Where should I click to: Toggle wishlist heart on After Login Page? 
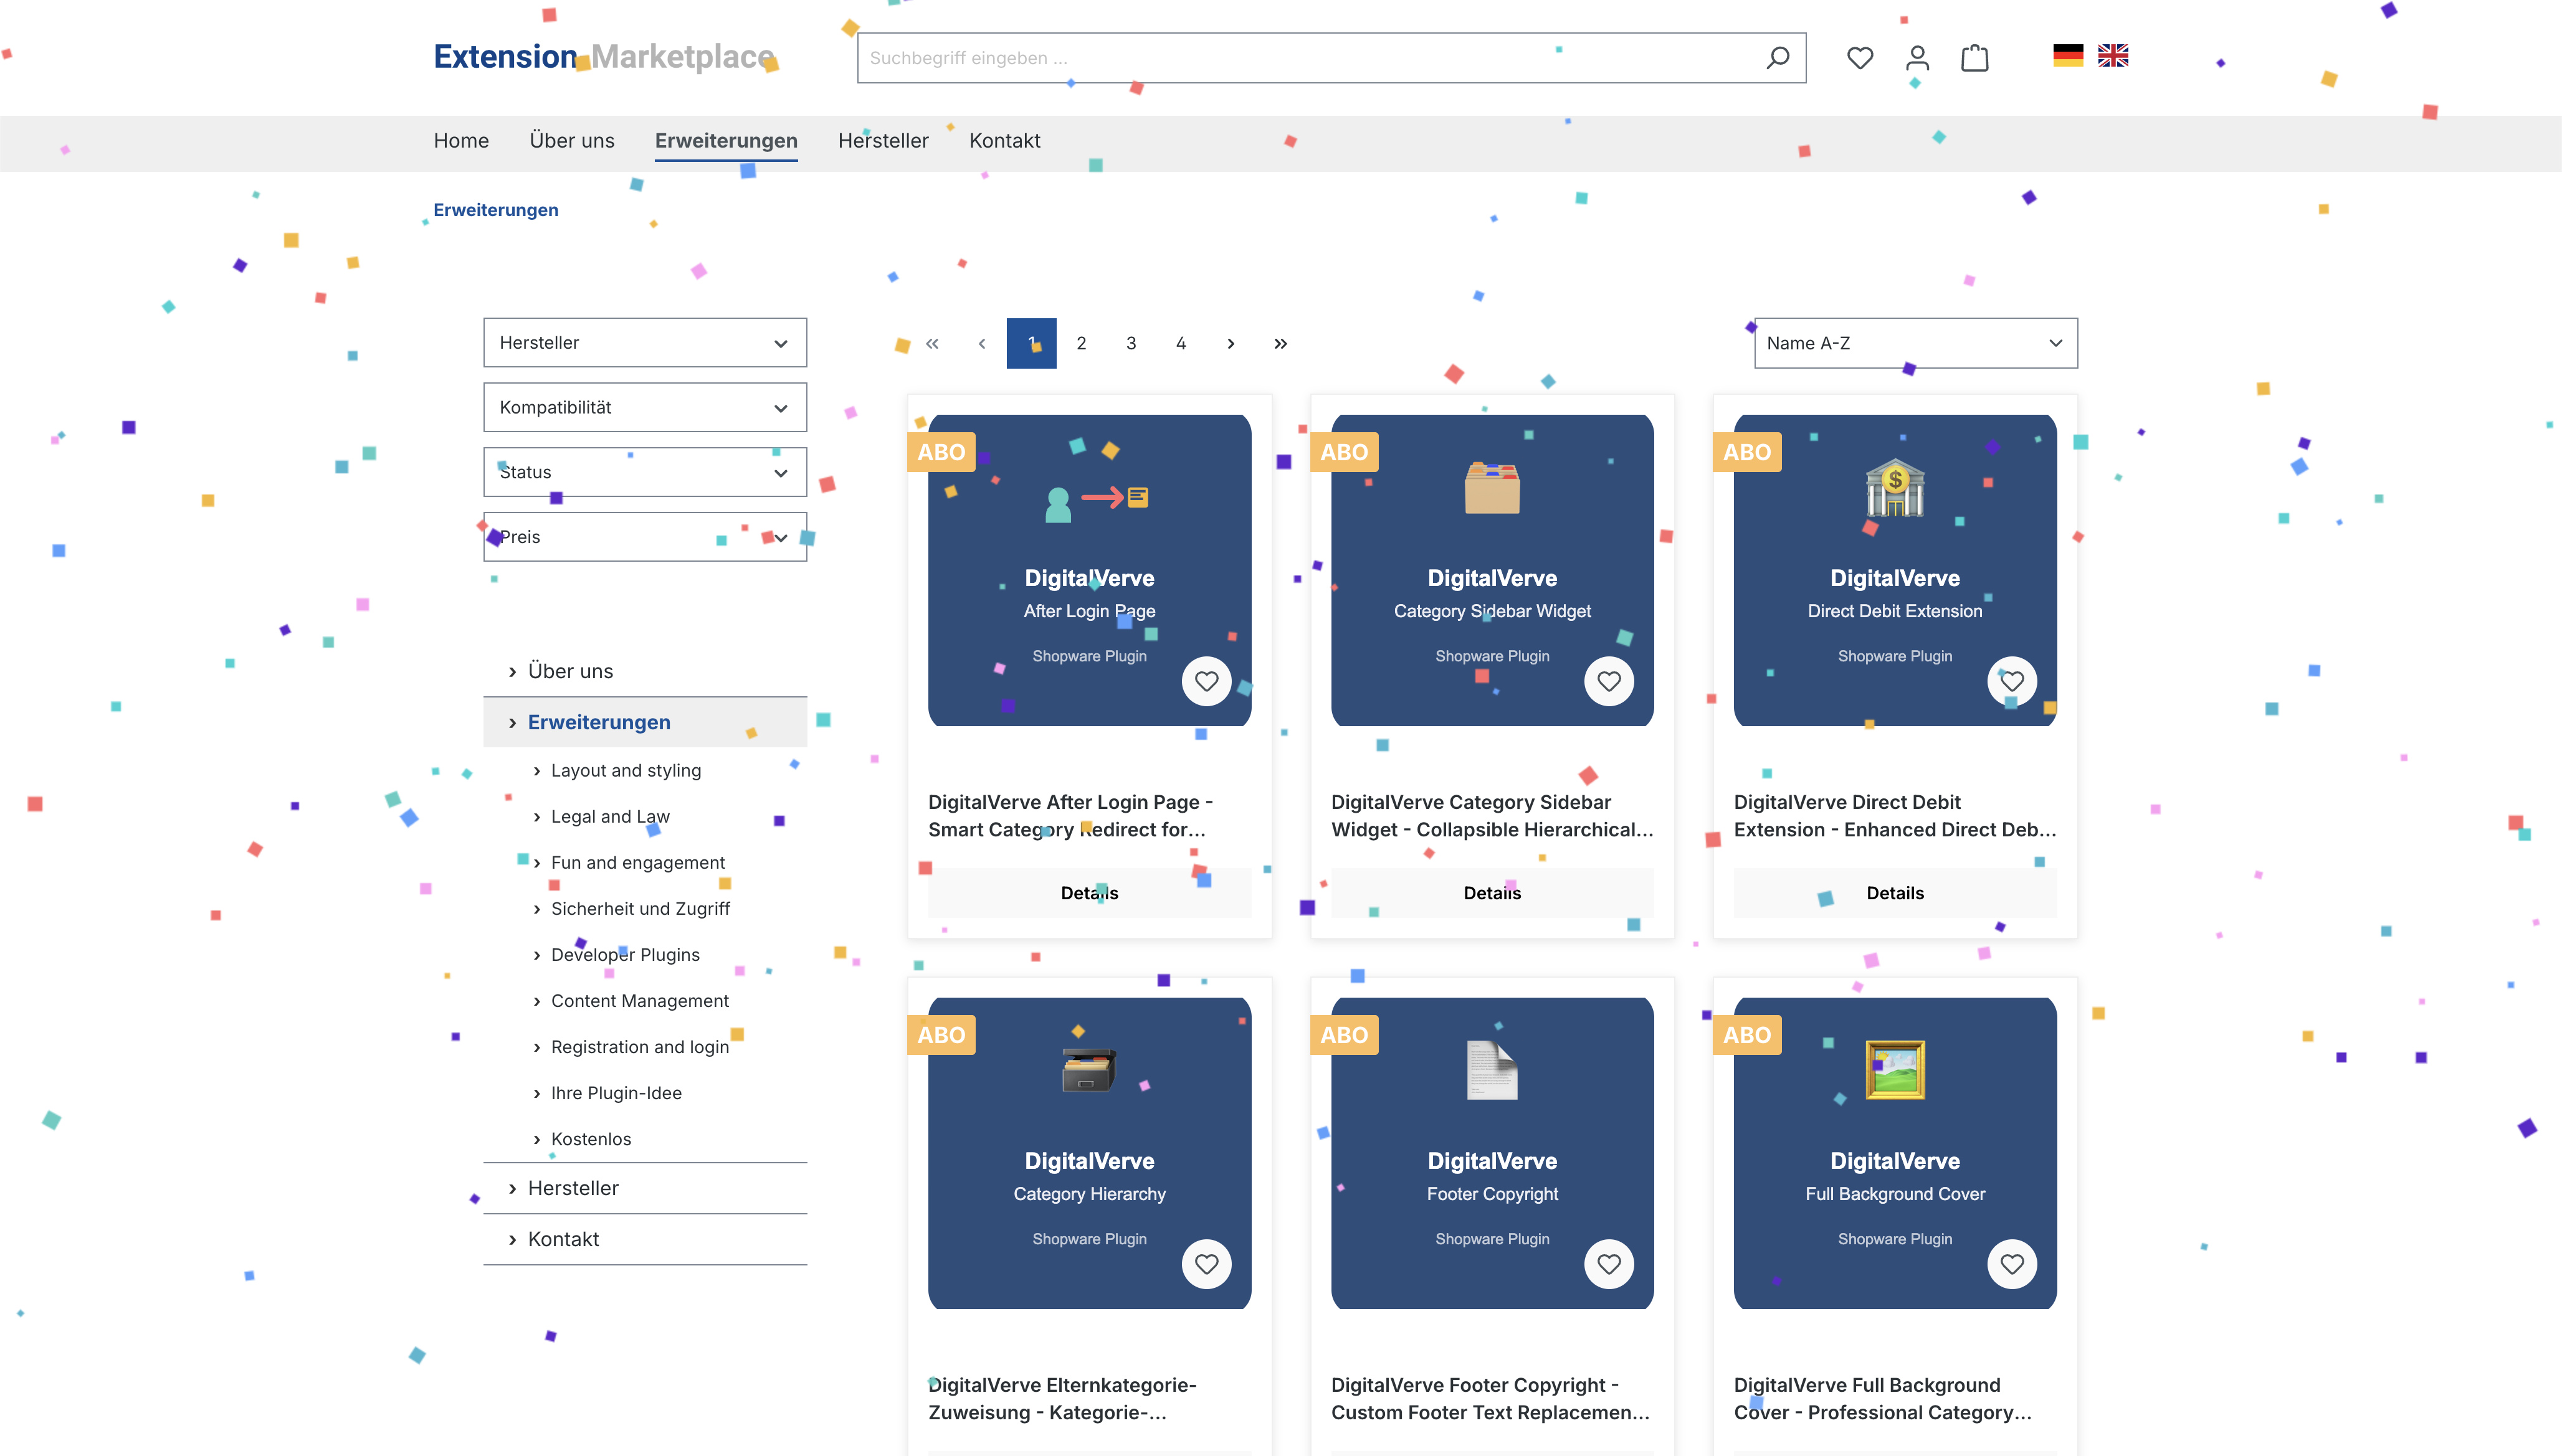click(1206, 681)
